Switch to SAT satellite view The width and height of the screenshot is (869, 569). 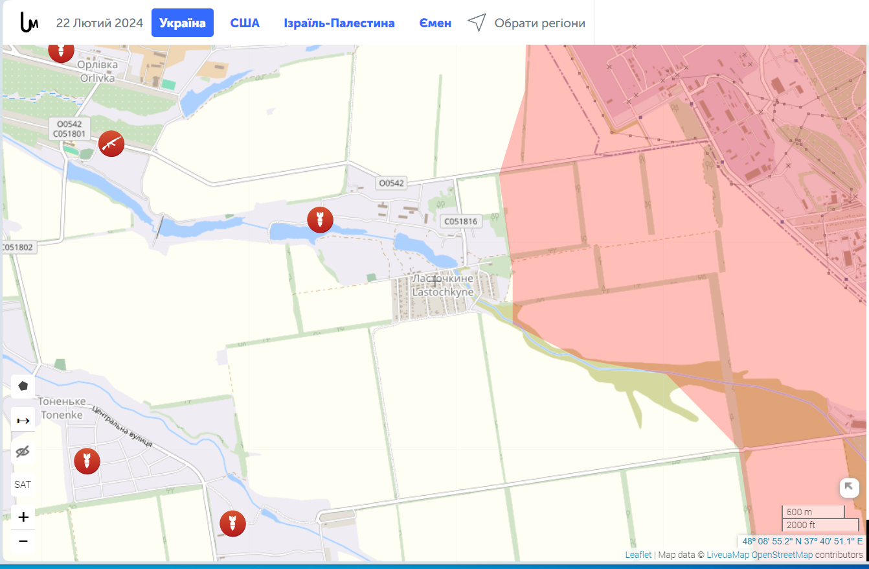(23, 484)
